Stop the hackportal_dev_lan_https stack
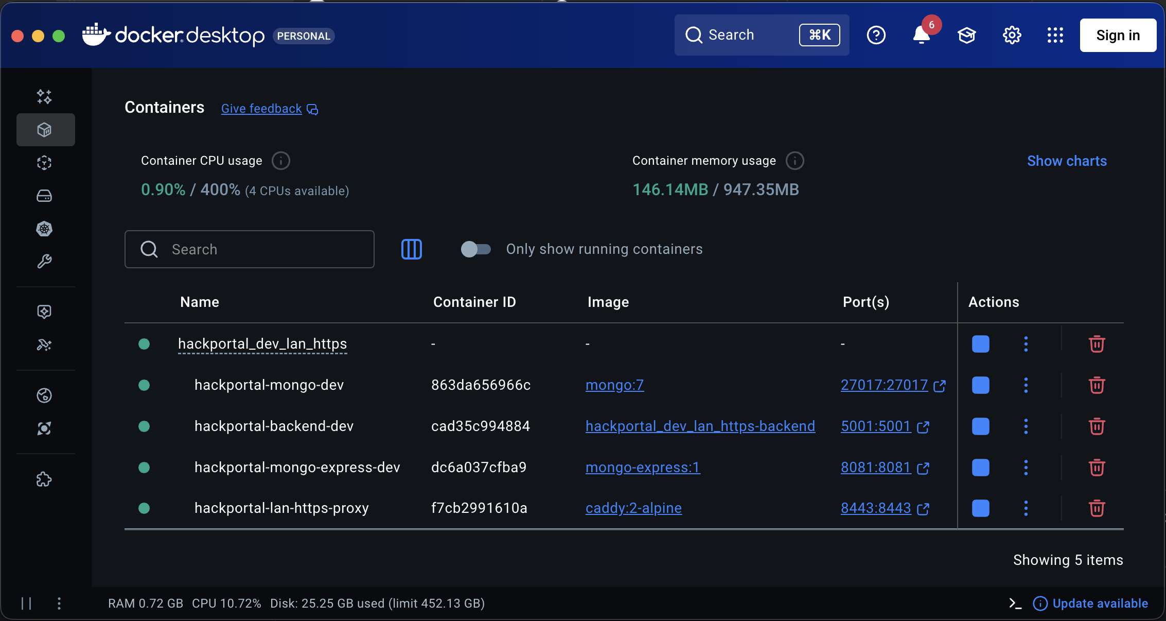 pos(980,344)
